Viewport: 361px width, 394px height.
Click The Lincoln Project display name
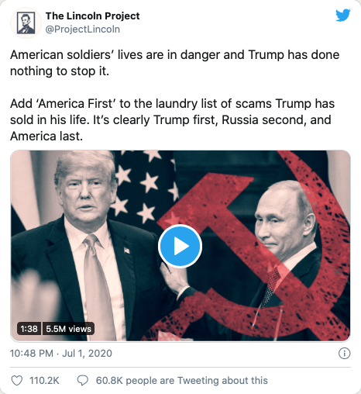93,16
